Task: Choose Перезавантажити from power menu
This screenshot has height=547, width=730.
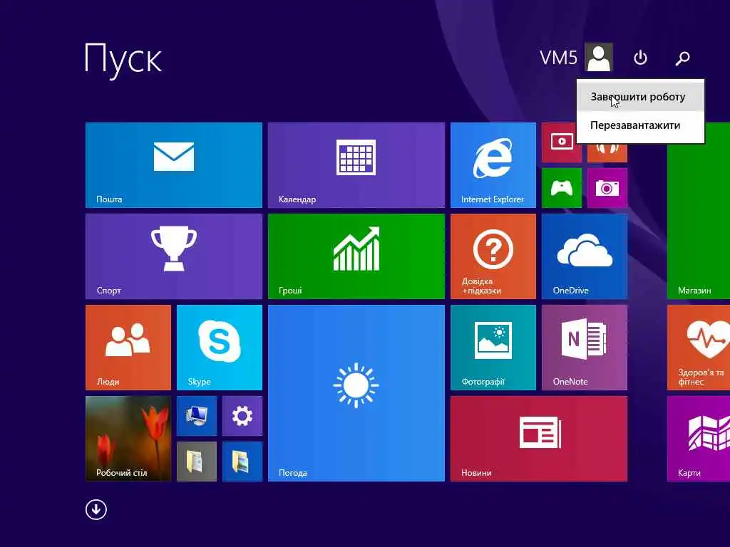Action: point(640,125)
